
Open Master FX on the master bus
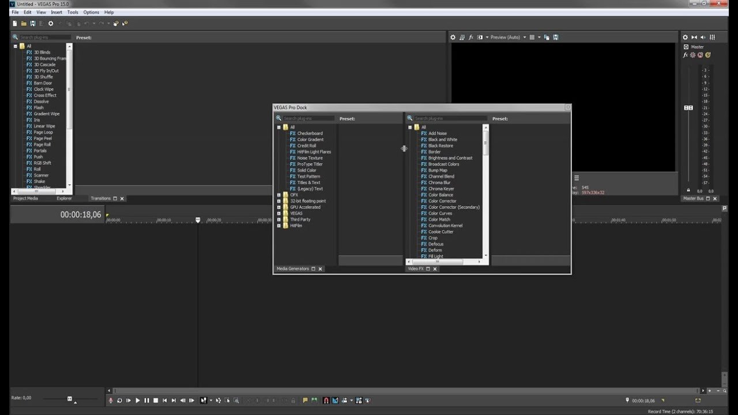[686, 55]
